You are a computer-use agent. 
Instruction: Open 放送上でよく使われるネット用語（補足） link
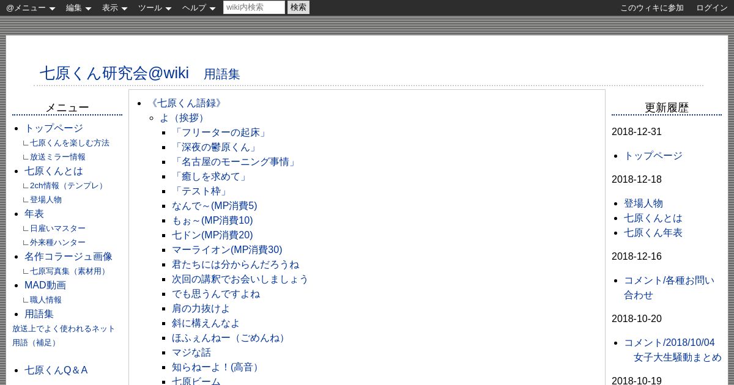click(64, 335)
